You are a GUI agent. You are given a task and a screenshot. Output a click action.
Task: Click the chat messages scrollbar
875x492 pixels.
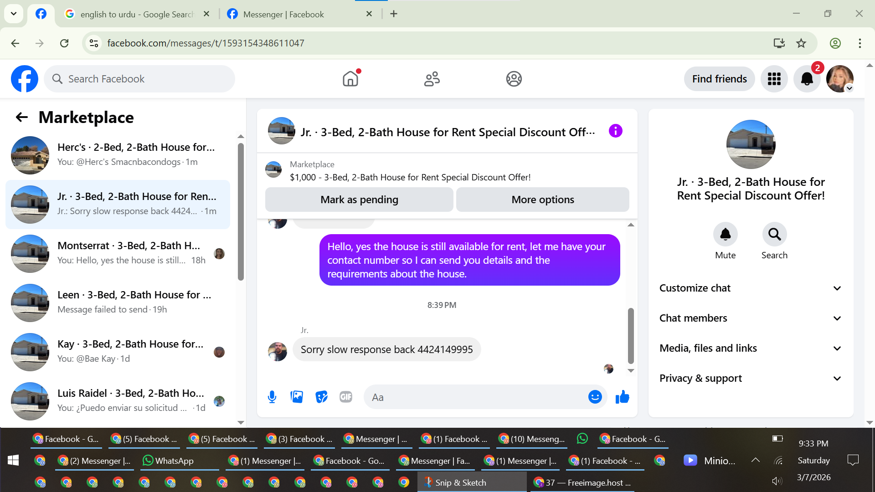pos(631,335)
